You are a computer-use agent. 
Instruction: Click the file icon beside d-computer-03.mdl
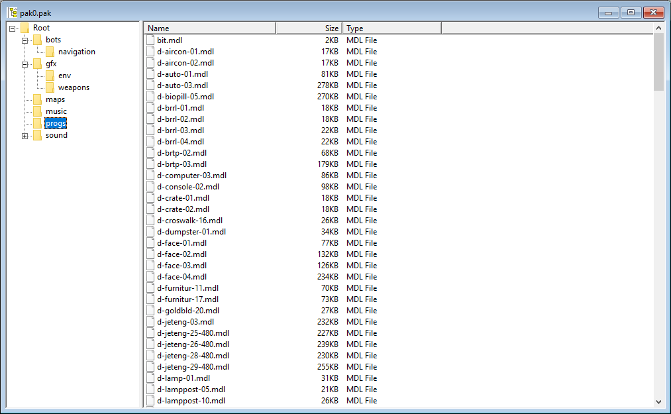(x=150, y=176)
